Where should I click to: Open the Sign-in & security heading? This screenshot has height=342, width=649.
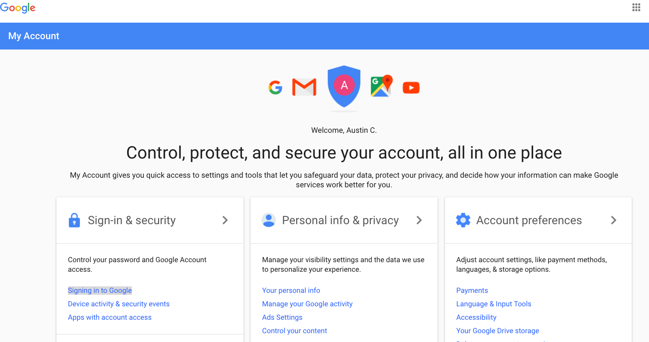pos(132,220)
